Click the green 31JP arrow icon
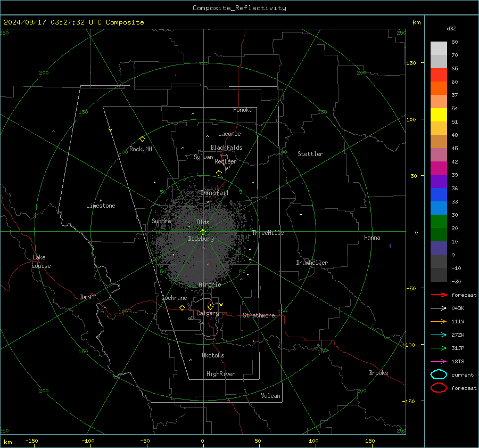 coord(439,348)
